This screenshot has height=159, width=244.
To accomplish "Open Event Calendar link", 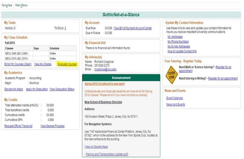I will point(174,98).
